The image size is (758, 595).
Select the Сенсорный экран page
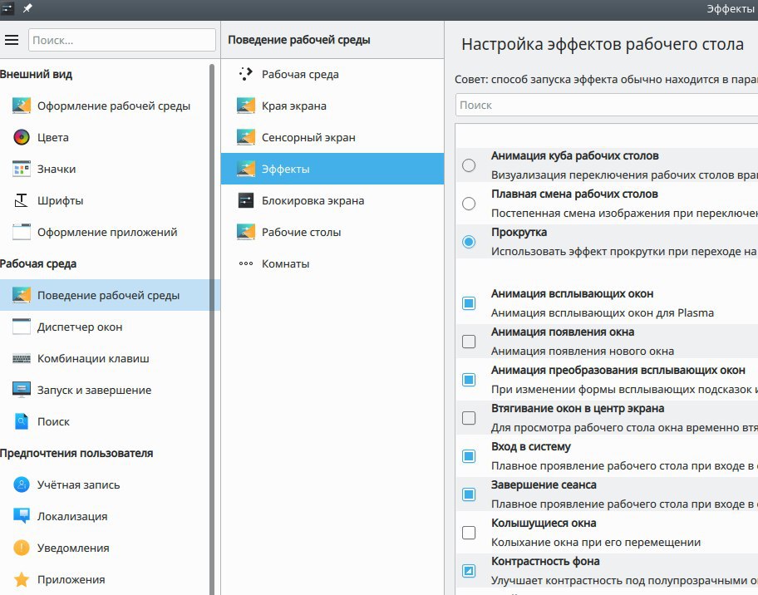(x=332, y=137)
